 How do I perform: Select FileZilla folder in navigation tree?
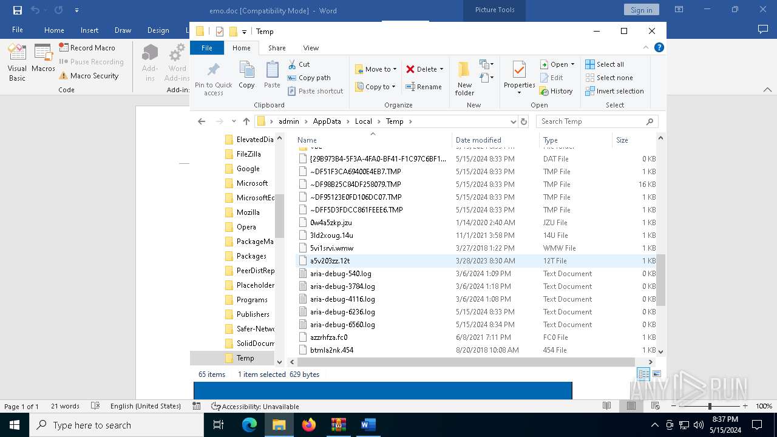tap(248, 154)
